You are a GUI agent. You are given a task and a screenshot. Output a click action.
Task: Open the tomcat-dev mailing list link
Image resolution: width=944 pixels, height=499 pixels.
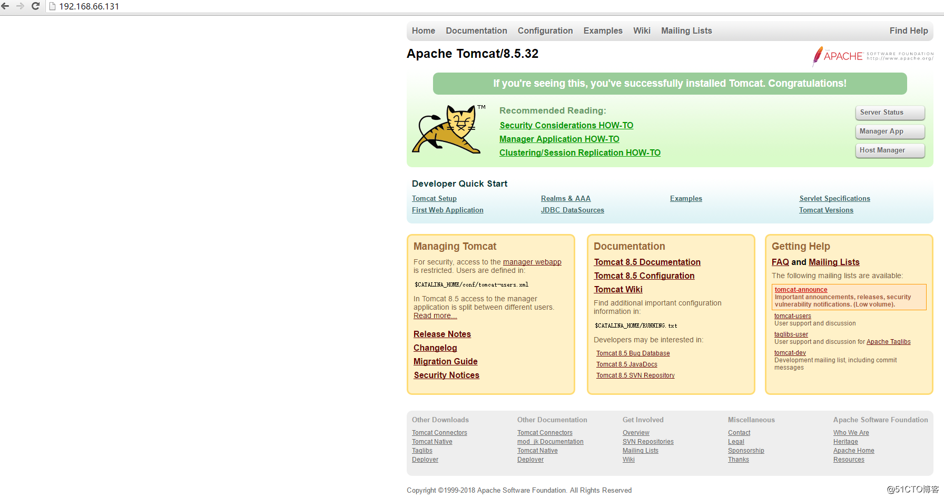[790, 353]
